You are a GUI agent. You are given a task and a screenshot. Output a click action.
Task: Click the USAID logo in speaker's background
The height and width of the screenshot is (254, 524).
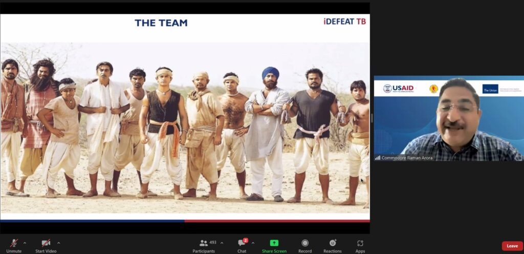tap(398, 89)
